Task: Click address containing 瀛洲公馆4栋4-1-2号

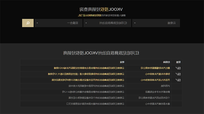Action: point(93,92)
